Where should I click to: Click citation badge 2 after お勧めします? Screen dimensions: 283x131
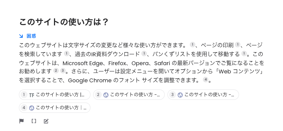(x=56, y=71)
